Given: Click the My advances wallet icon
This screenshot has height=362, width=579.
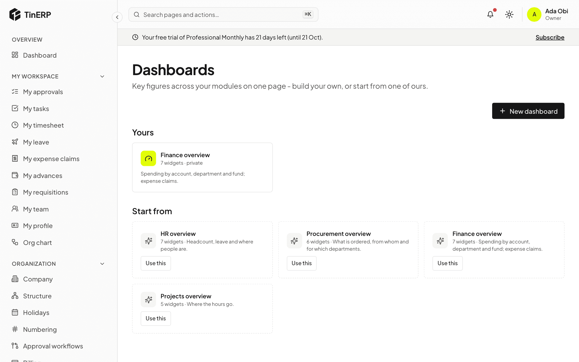Looking at the screenshot, I should click(15, 175).
